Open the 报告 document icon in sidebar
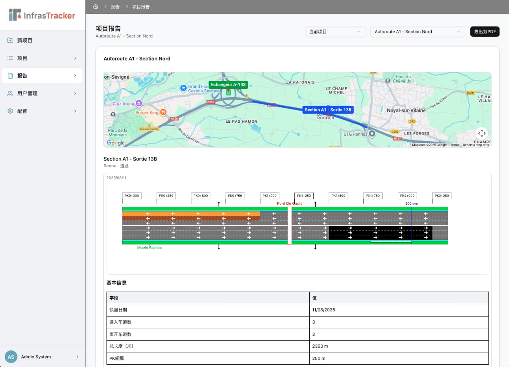The image size is (509, 367). click(10, 75)
